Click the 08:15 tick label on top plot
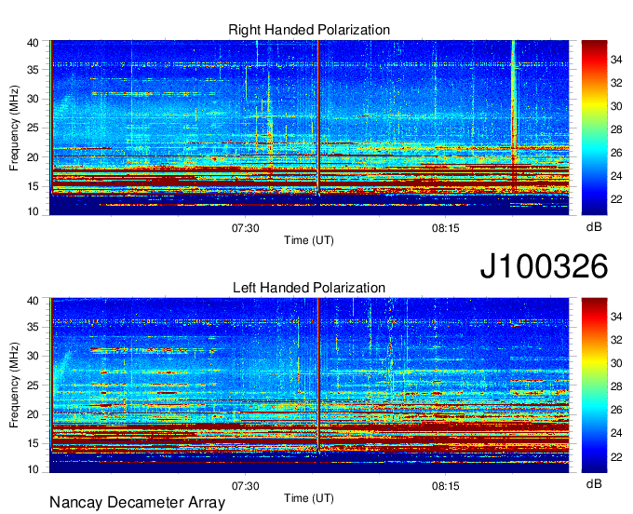 pos(445,228)
